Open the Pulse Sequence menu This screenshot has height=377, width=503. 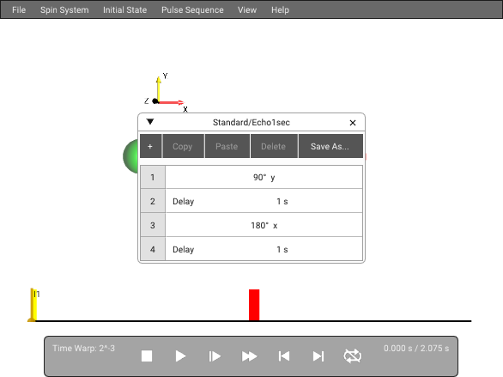click(x=192, y=10)
